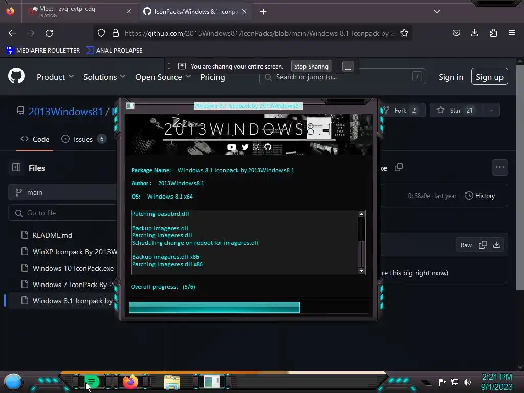Click the Fork button

[403, 111]
